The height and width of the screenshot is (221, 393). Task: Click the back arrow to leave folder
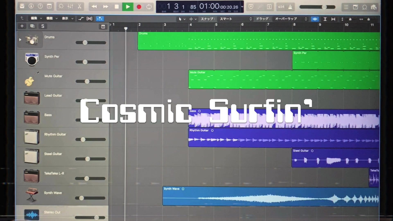[x=22, y=18]
